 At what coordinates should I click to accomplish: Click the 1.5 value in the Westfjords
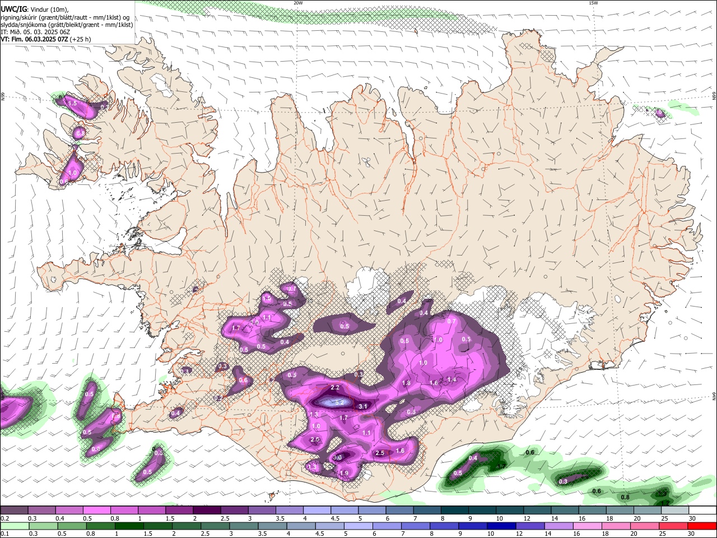pos(72,104)
